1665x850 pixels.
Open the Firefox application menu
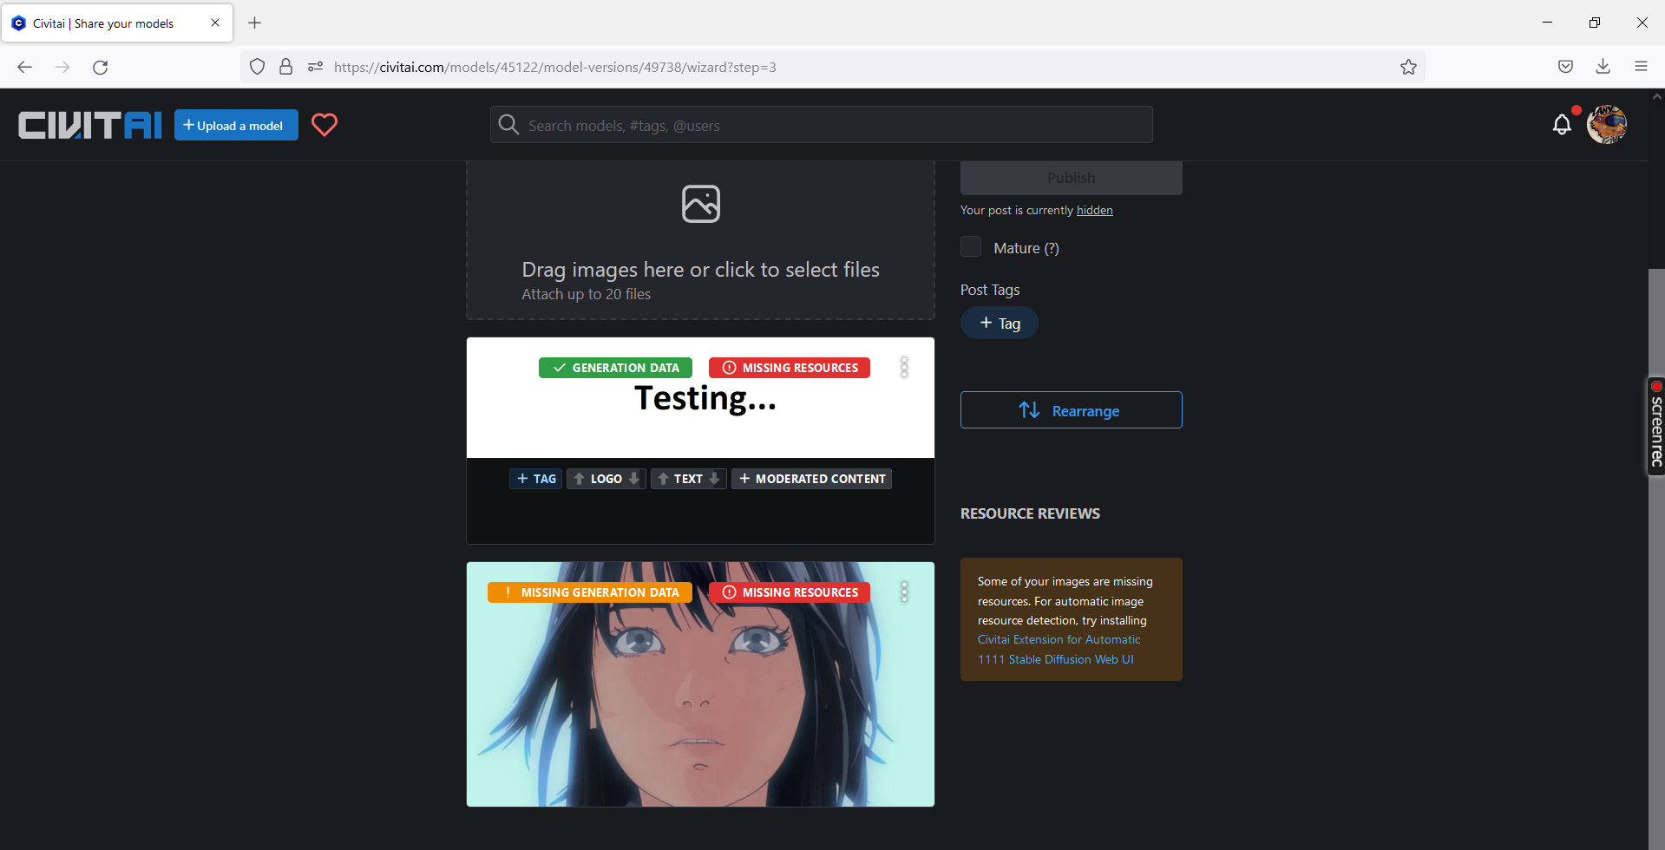click(1642, 66)
